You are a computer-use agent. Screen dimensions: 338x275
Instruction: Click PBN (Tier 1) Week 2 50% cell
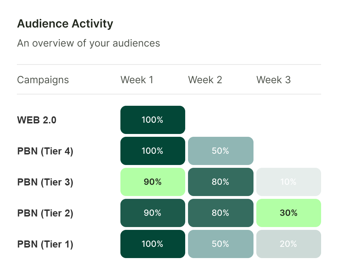pos(220,244)
